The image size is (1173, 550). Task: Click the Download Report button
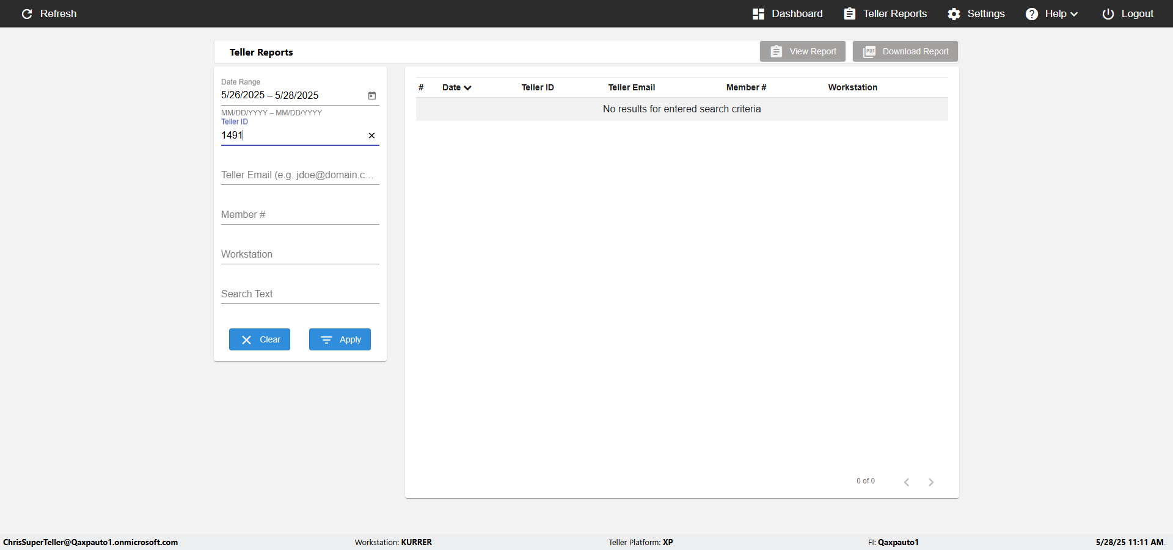tap(905, 51)
